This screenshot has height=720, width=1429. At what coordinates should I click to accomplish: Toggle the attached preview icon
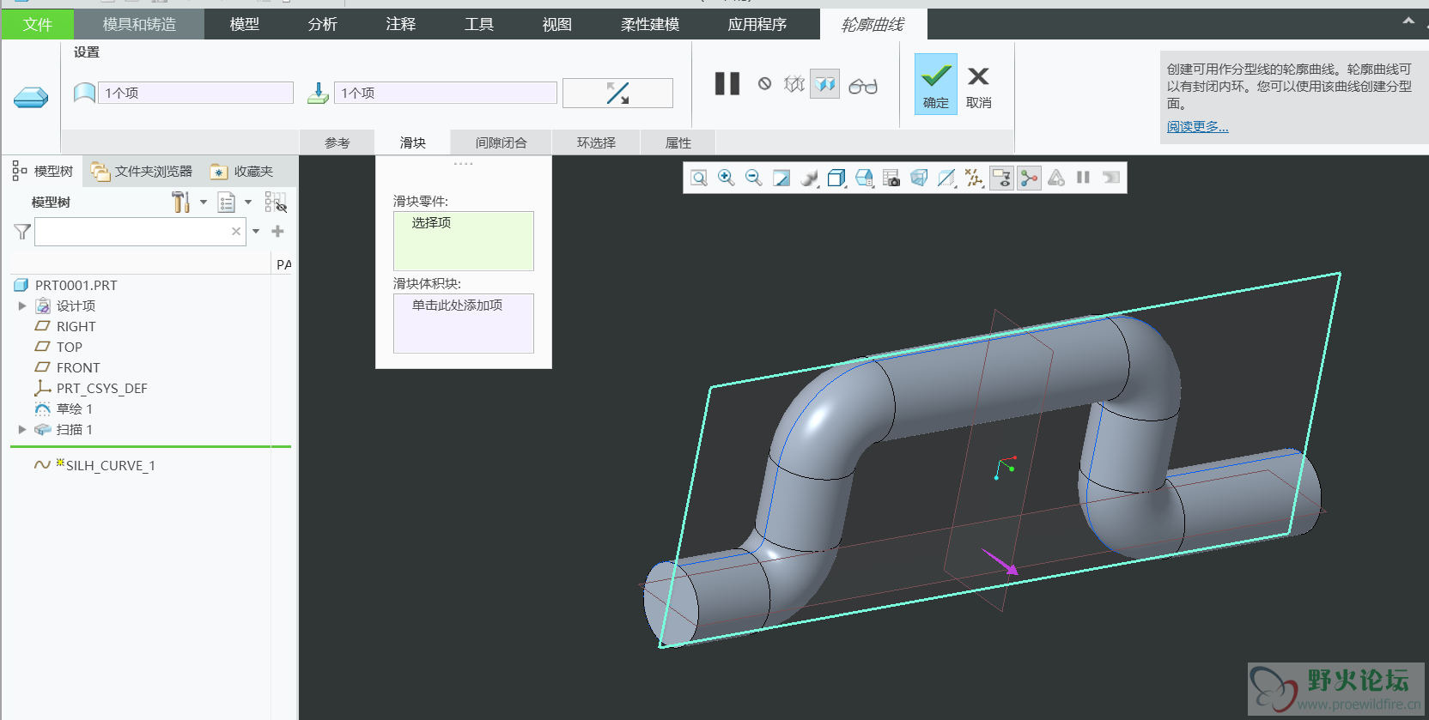pos(824,83)
